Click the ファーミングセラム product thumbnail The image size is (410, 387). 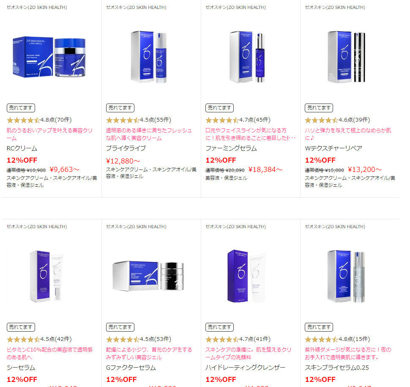tap(248, 57)
